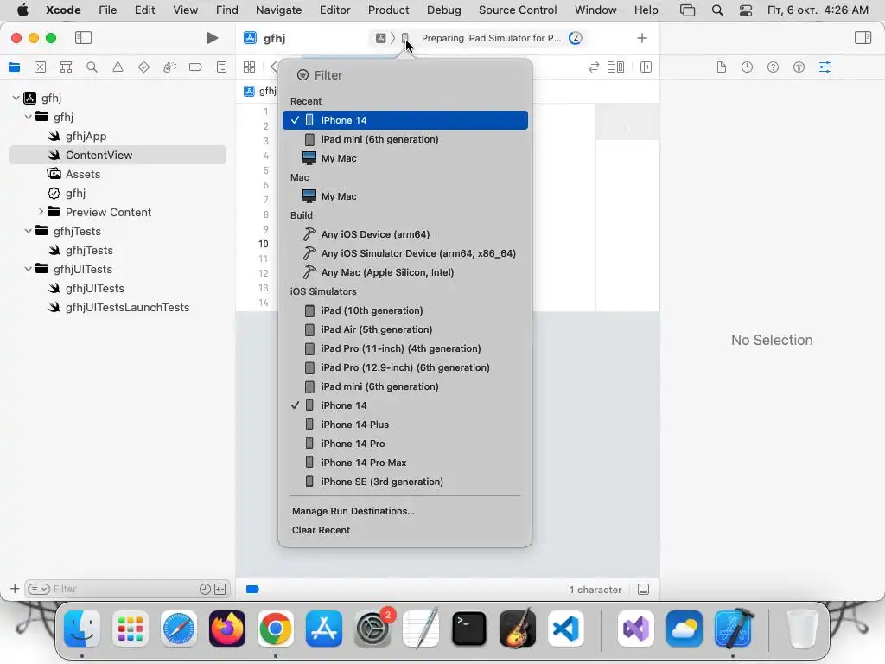Click the blue breakpoint toggle in bottom bar
This screenshot has height=664, width=885.
252,590
